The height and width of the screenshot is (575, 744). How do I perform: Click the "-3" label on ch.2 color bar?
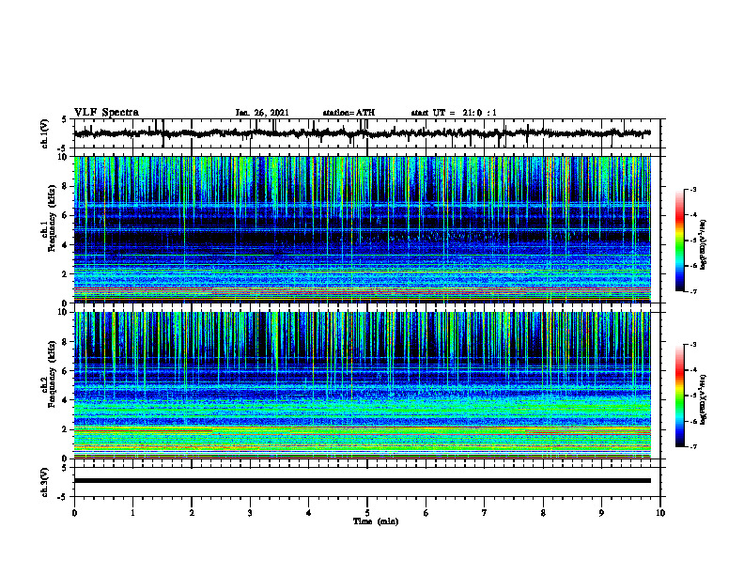click(693, 345)
